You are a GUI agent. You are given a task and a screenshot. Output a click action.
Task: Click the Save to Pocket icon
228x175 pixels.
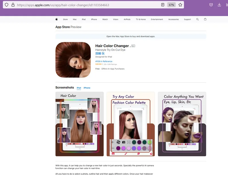click(x=211, y=5)
